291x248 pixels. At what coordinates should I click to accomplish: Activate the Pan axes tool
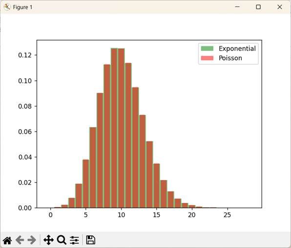pos(49,240)
